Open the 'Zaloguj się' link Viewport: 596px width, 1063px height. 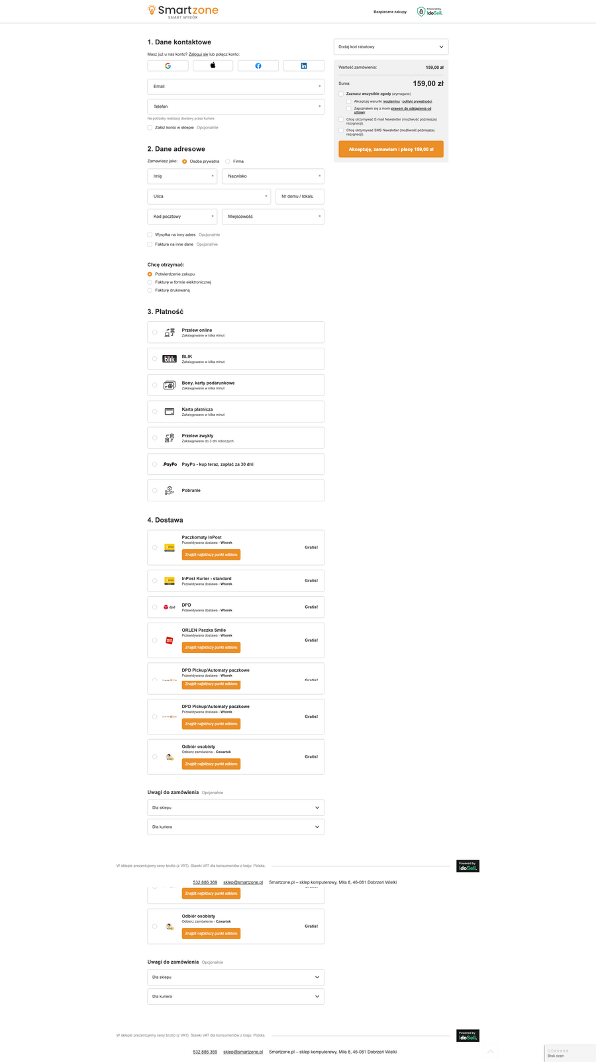[x=198, y=54]
